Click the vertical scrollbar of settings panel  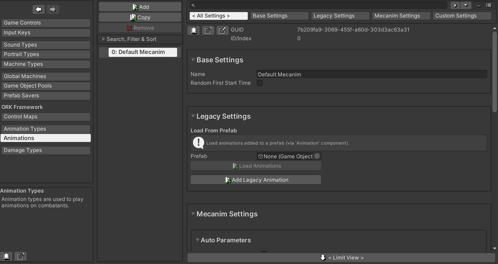(x=495, y=72)
